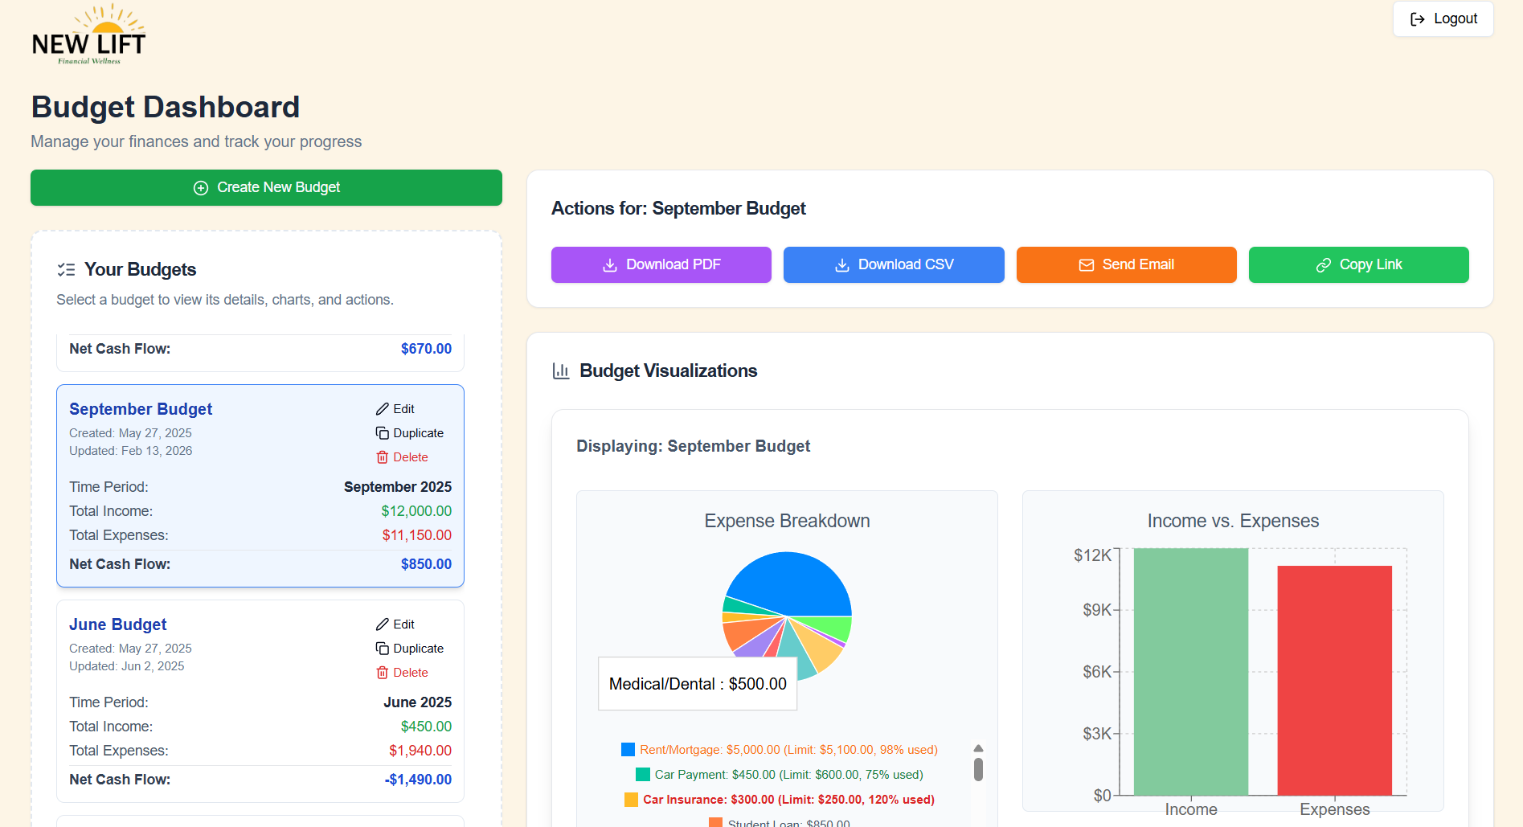Viewport: 1523px width, 827px height.
Task: Select the September Budget title link
Action: tap(140, 408)
